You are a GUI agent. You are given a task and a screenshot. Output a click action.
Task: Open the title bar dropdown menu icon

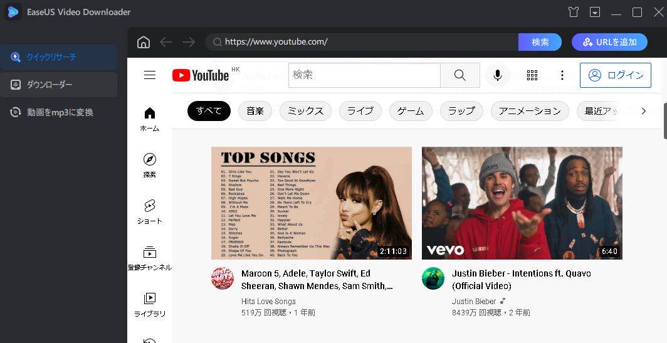(595, 12)
